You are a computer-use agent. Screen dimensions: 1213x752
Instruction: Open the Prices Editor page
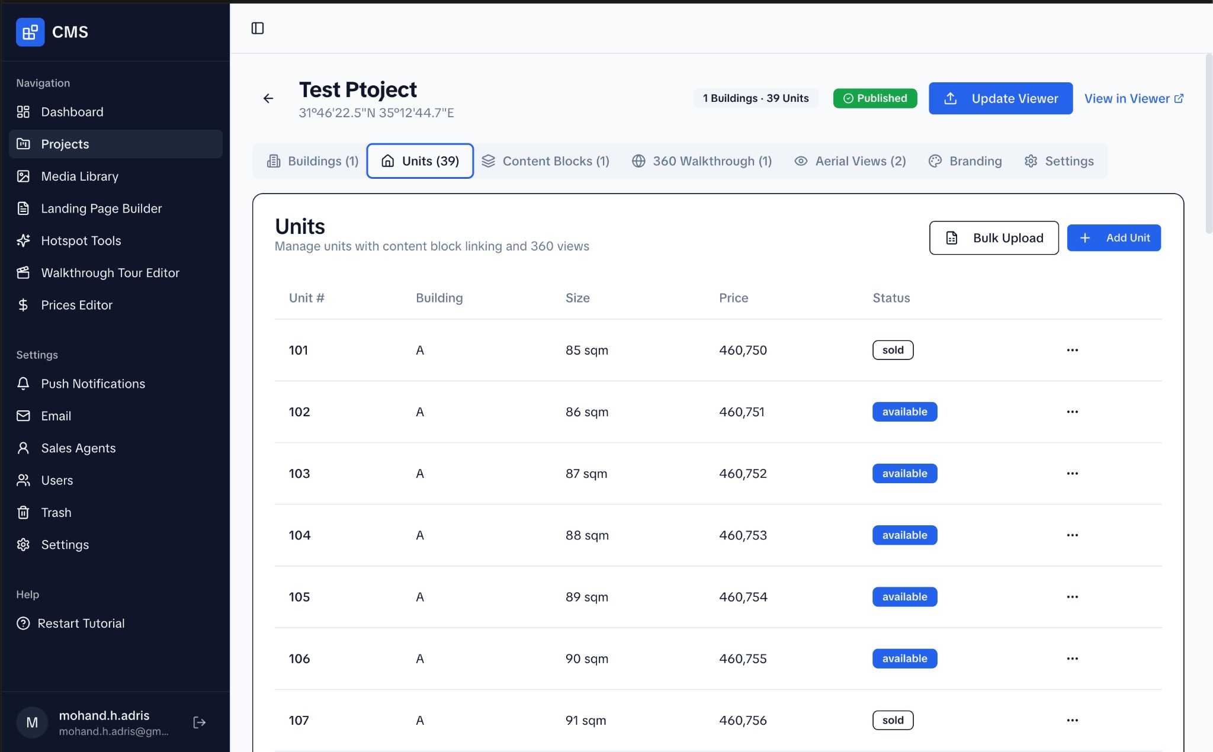(x=76, y=305)
